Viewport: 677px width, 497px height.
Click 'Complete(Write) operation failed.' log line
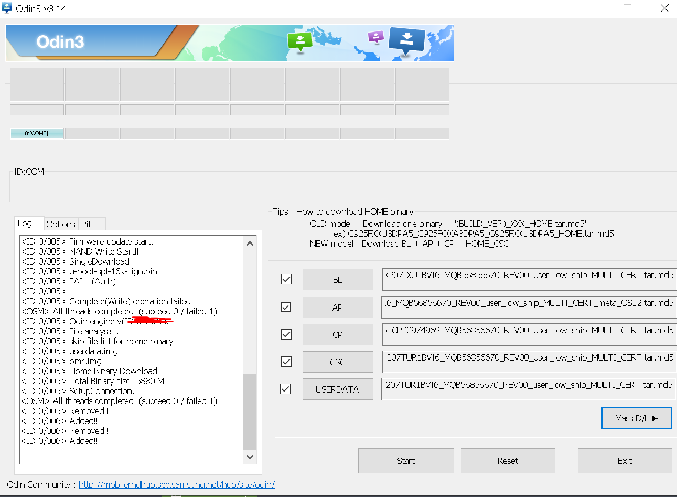click(x=107, y=301)
